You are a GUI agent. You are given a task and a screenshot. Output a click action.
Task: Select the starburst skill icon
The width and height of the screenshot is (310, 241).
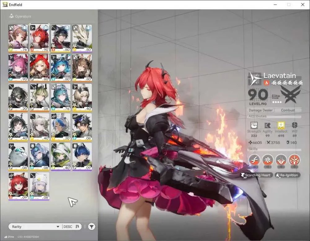268,160
